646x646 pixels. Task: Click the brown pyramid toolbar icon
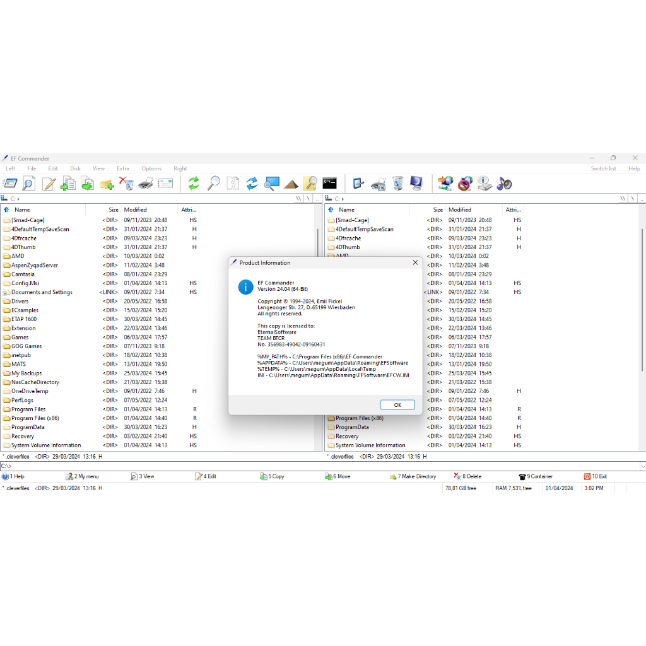(291, 184)
